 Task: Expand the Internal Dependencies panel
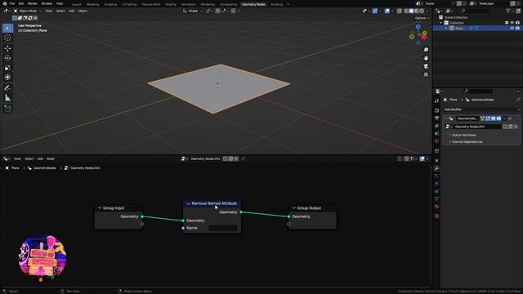click(x=467, y=142)
